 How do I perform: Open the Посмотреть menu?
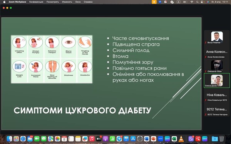[53, 2]
